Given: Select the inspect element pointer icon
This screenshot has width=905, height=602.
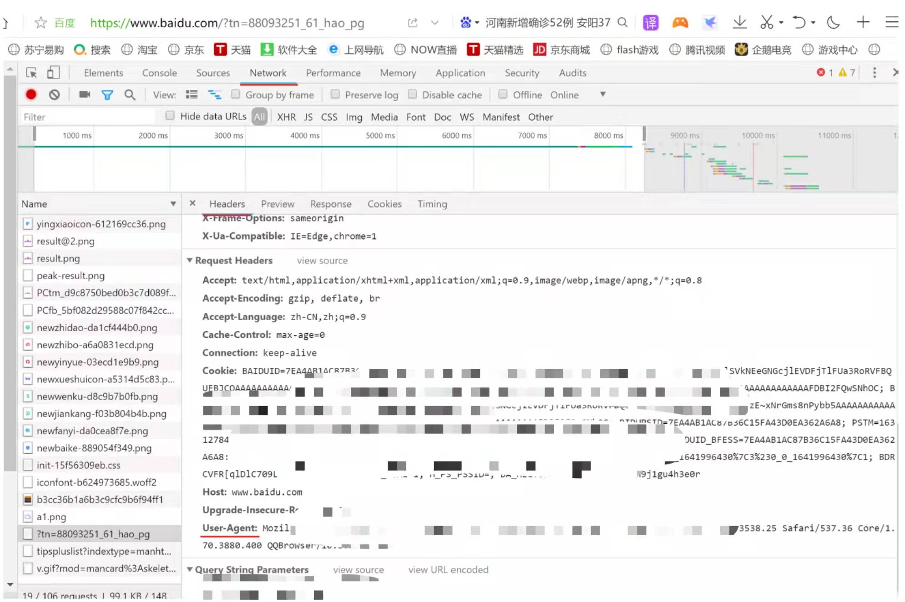Looking at the screenshot, I should [31, 73].
